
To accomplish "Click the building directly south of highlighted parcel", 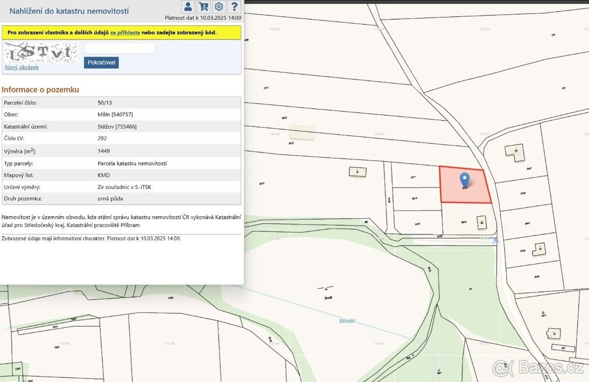I will (482, 221).
